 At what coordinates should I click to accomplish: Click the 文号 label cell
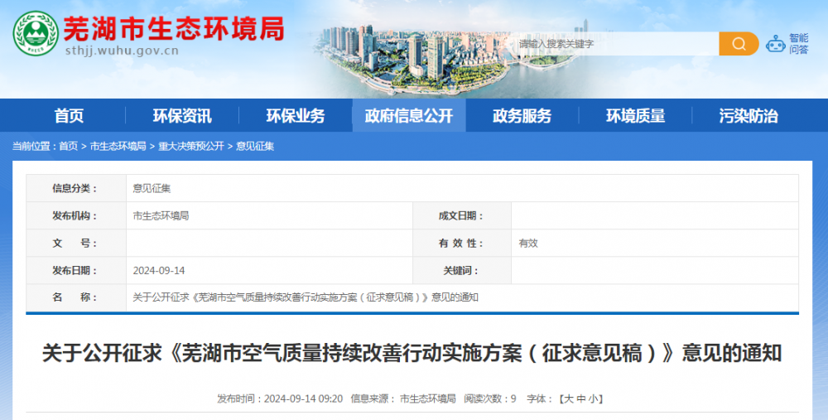click(x=76, y=244)
